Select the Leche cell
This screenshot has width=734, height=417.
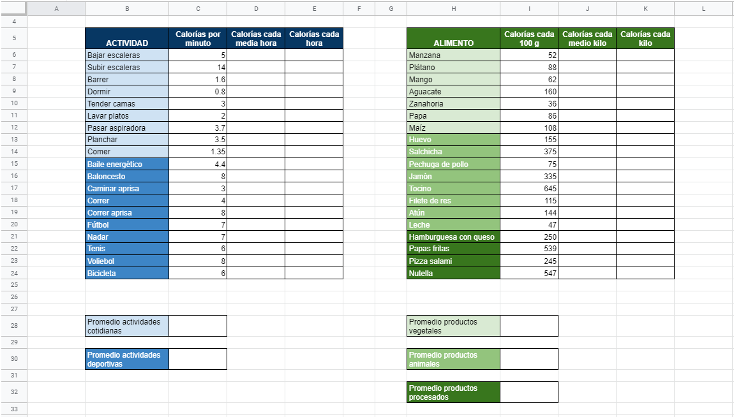coord(454,225)
